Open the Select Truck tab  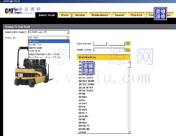point(46,15)
